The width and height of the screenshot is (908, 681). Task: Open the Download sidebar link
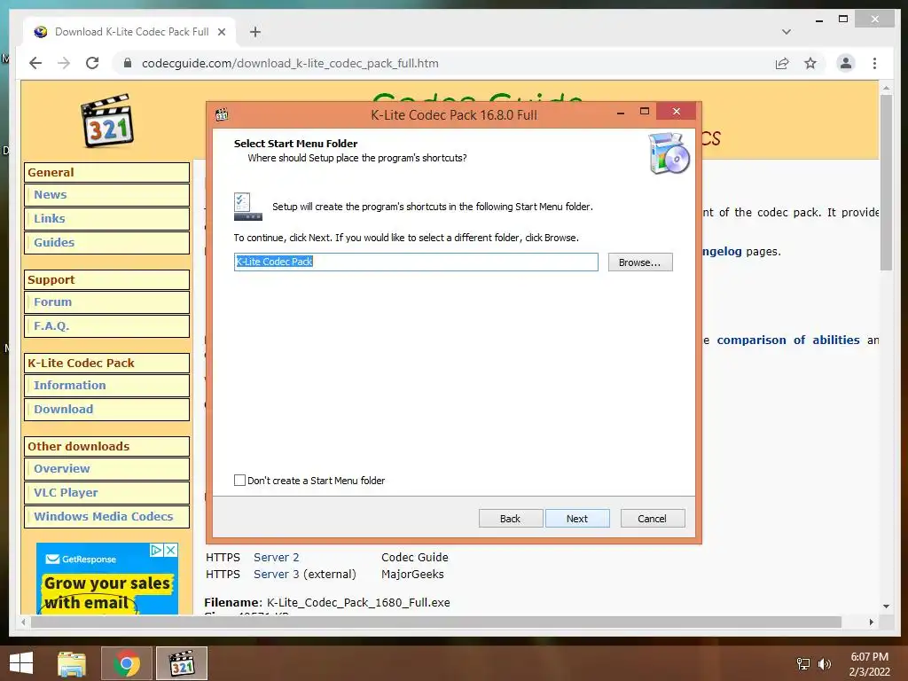63,410
